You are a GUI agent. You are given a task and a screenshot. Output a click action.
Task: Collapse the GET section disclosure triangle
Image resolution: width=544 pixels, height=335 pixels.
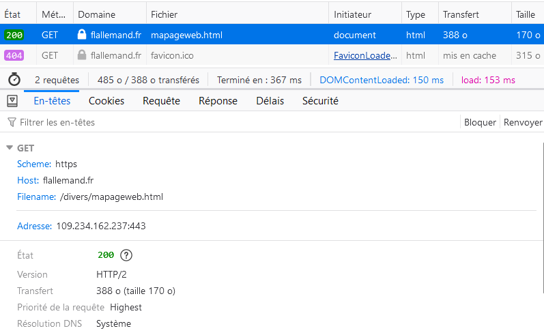[x=9, y=148]
